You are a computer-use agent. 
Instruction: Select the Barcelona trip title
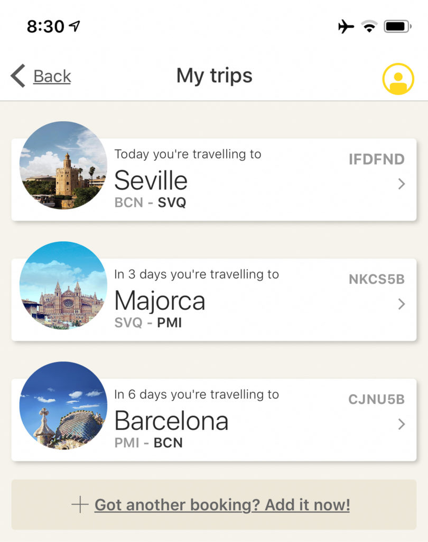tap(171, 421)
